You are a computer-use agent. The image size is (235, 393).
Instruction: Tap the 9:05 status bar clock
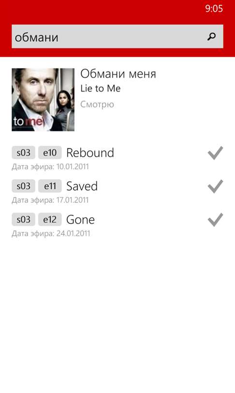click(214, 9)
